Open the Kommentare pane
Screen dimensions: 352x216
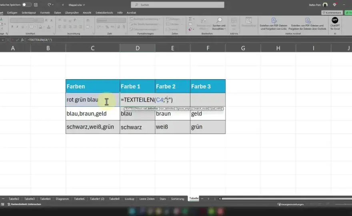point(332,13)
